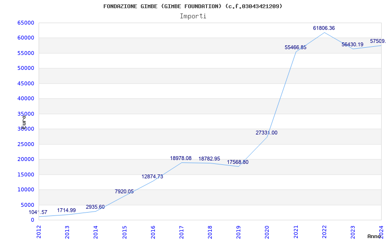Click the 2023 x-axis label

pos(353,232)
